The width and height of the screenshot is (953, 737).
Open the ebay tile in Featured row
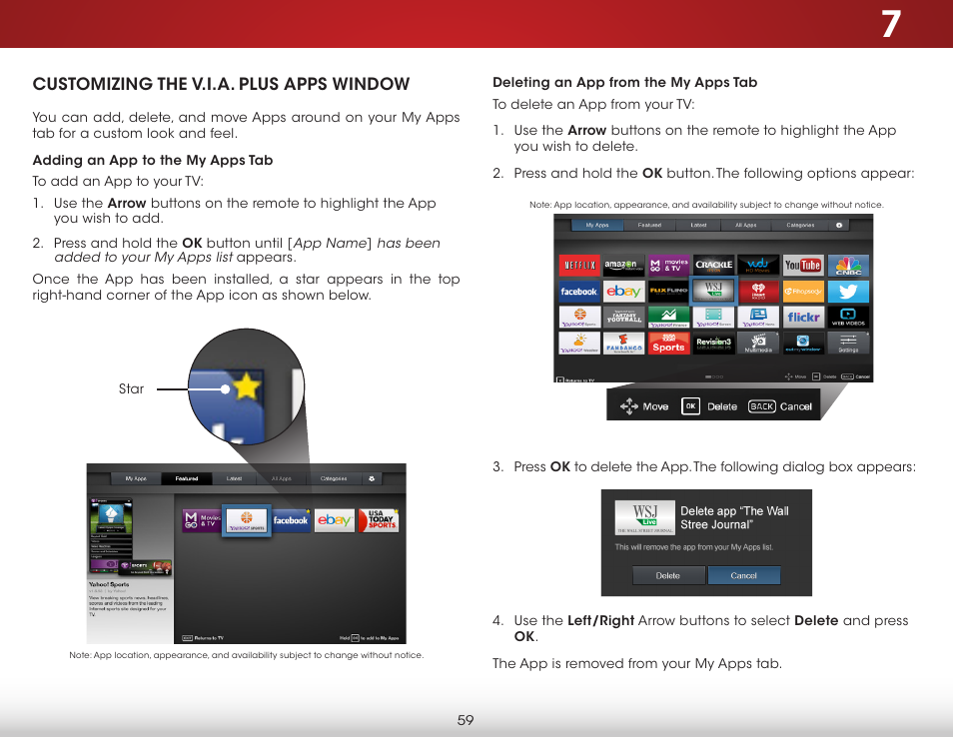click(x=335, y=520)
